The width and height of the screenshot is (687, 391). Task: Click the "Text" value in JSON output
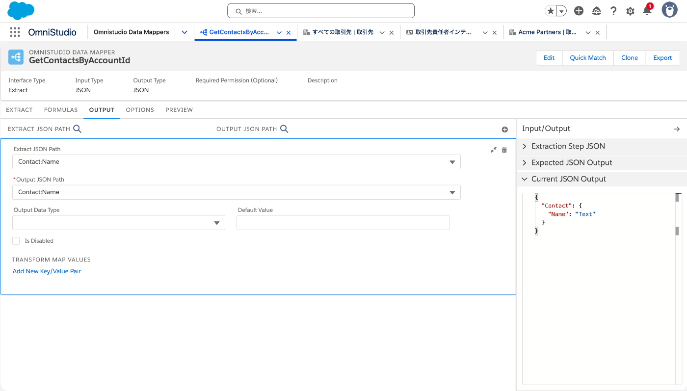[x=585, y=214]
